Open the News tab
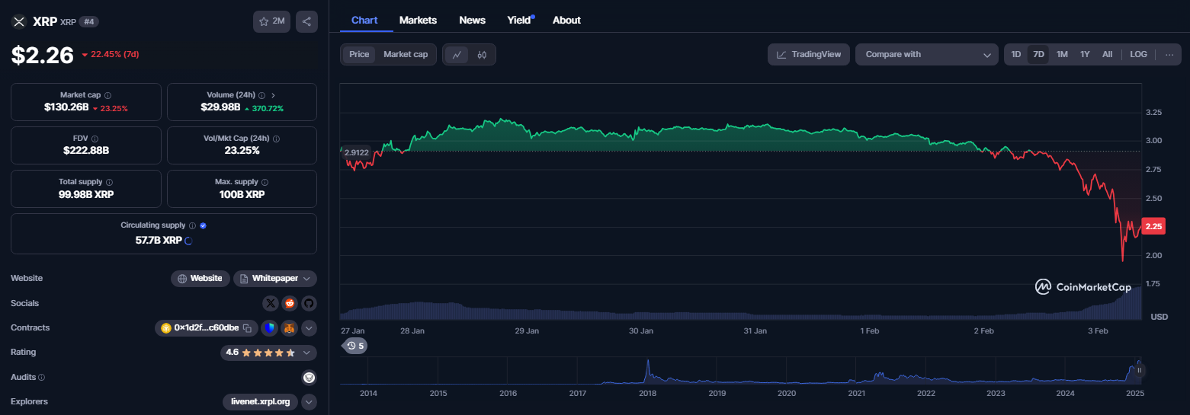Image resolution: width=1190 pixels, height=415 pixels. point(473,20)
